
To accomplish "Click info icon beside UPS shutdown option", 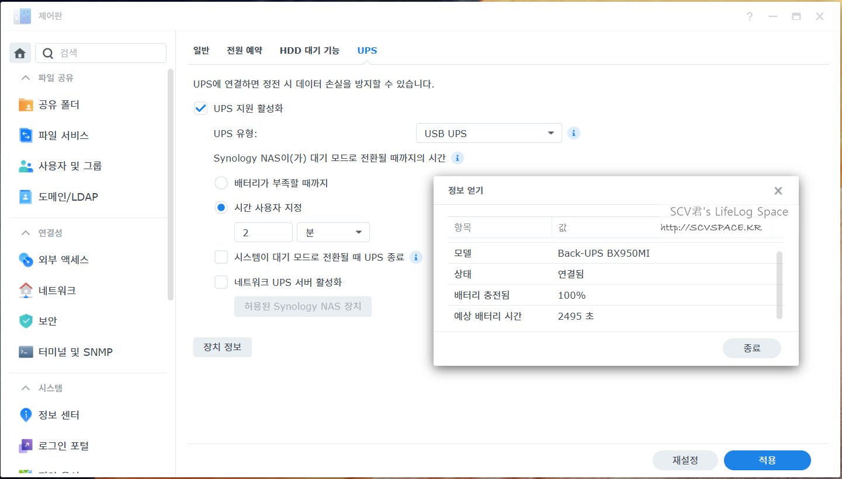I will [415, 257].
